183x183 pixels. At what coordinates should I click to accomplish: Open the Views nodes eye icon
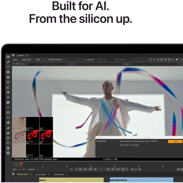(x=8, y=117)
